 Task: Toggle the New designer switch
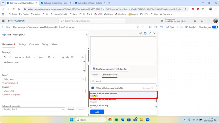215,27
